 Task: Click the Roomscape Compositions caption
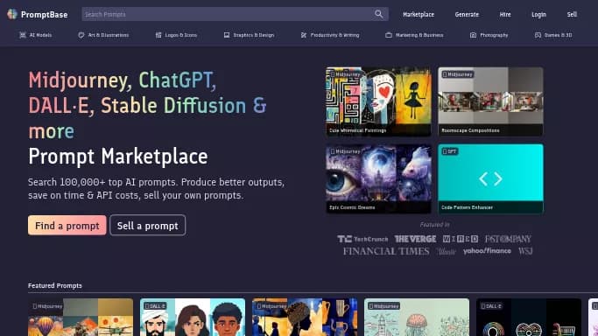pyautogui.click(x=470, y=130)
